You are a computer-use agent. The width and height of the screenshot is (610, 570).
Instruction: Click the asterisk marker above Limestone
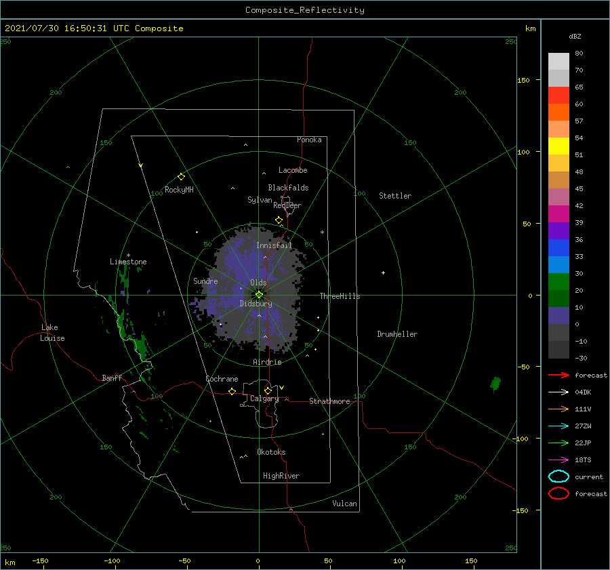[128, 256]
